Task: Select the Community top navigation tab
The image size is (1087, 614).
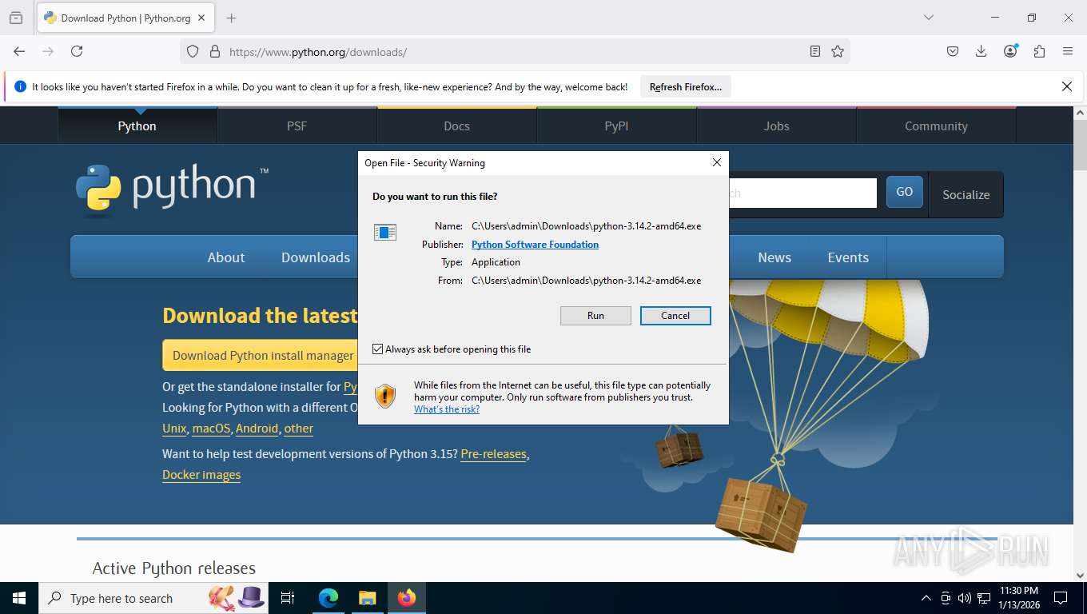Action: [936, 126]
